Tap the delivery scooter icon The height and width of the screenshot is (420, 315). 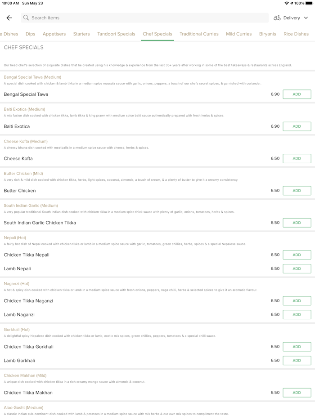(277, 18)
